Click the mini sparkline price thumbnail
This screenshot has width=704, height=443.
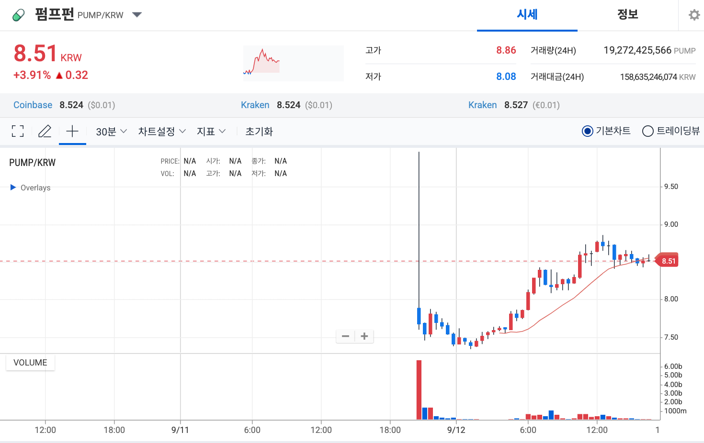[293, 63]
